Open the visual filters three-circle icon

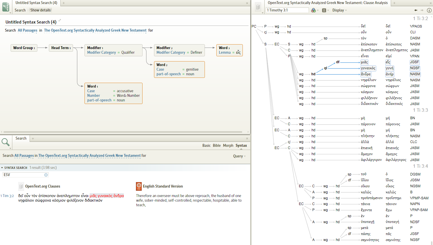pos(313,10)
